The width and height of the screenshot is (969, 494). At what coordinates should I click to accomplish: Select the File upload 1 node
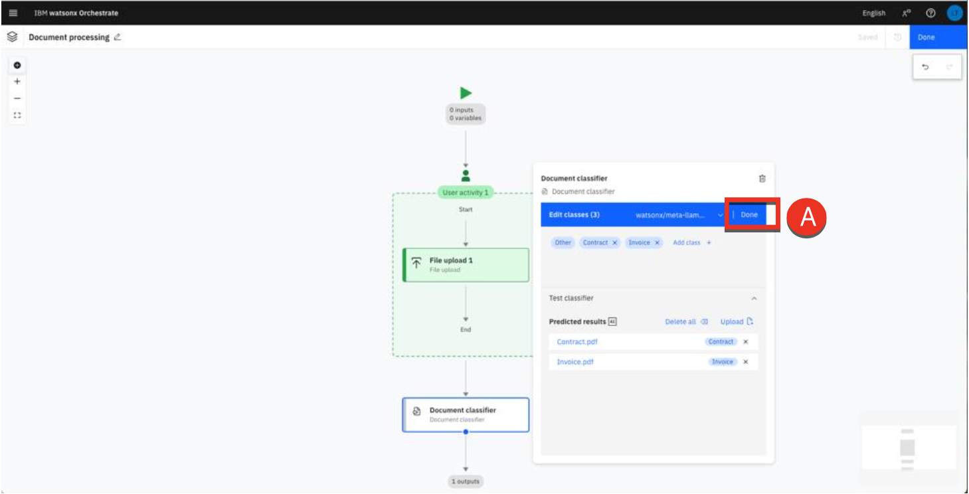click(x=466, y=265)
